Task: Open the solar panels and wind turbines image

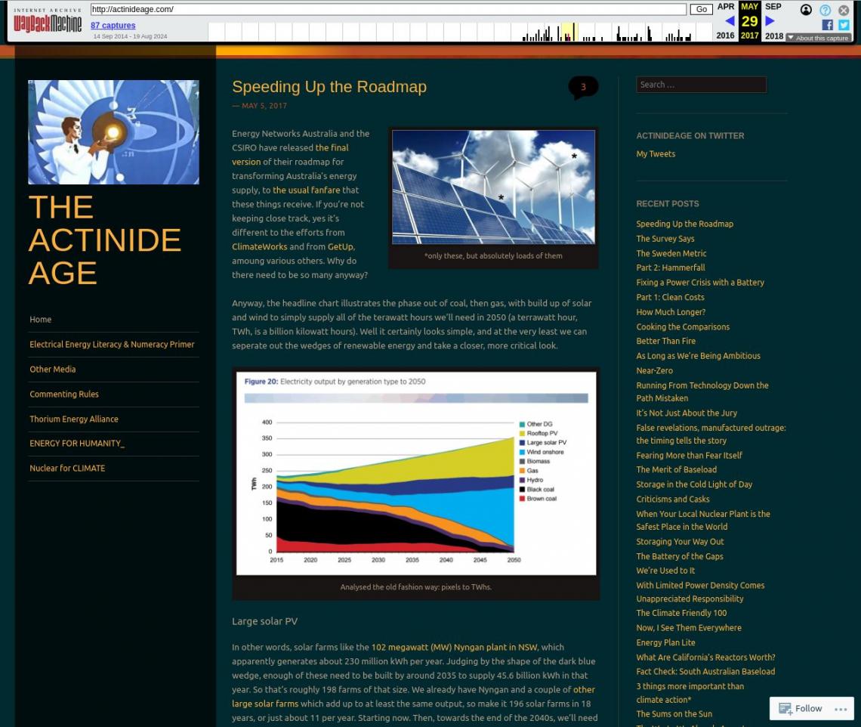Action: click(x=493, y=187)
